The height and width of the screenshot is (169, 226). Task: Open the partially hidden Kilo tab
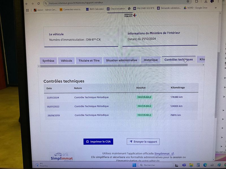tap(201, 59)
